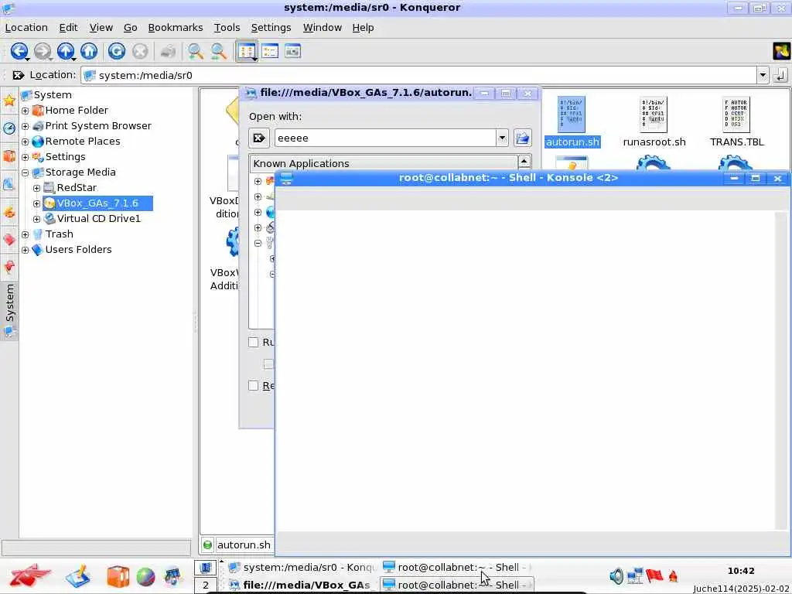Switch to file:///media/VBox_GAs taskbar entry
Viewport: 792px width, 594px height.
point(302,585)
